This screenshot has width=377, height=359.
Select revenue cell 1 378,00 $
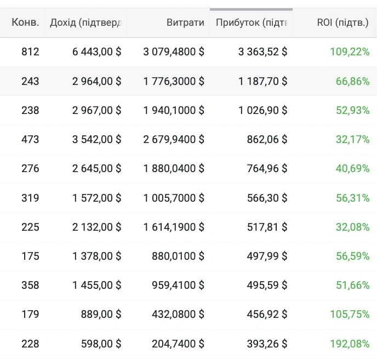[96, 256]
